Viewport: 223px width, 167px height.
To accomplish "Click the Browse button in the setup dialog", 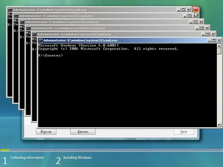I will [x=46, y=132].
